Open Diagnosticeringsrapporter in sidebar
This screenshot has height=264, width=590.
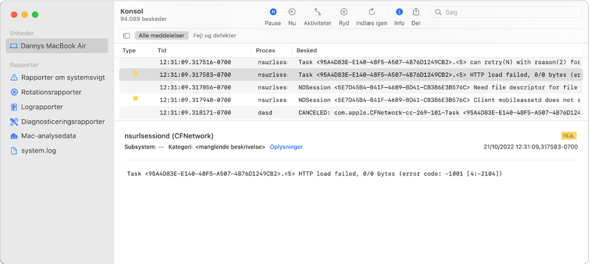[57, 121]
